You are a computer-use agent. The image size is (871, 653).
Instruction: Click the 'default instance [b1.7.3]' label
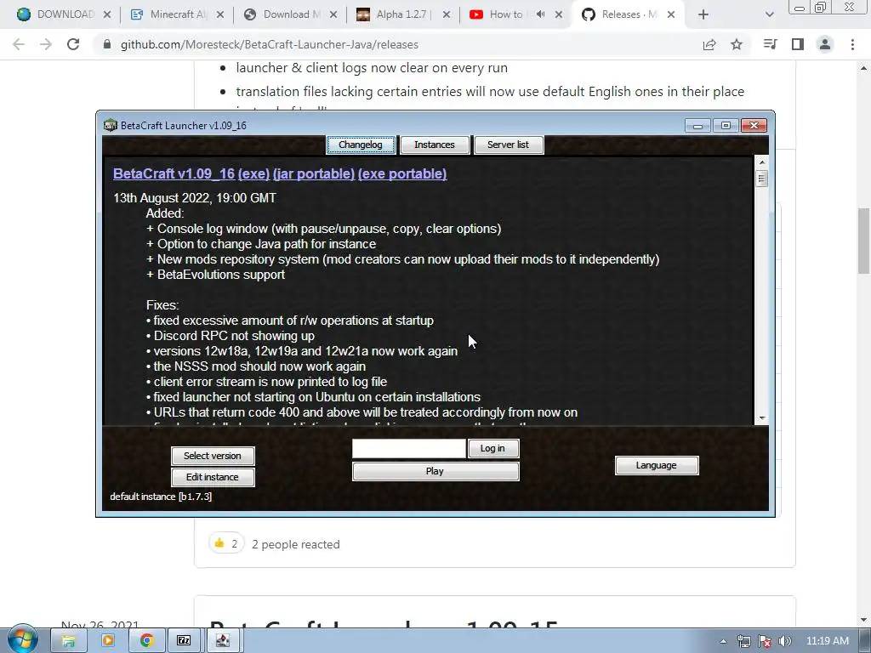click(x=161, y=497)
